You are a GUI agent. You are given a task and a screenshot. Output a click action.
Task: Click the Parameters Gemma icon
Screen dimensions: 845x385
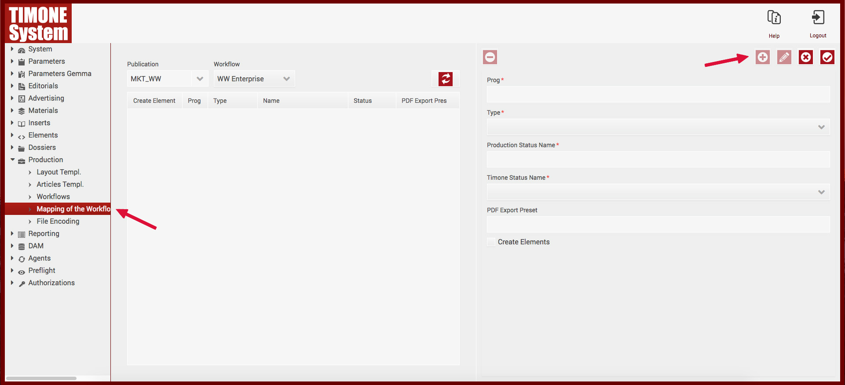point(22,74)
